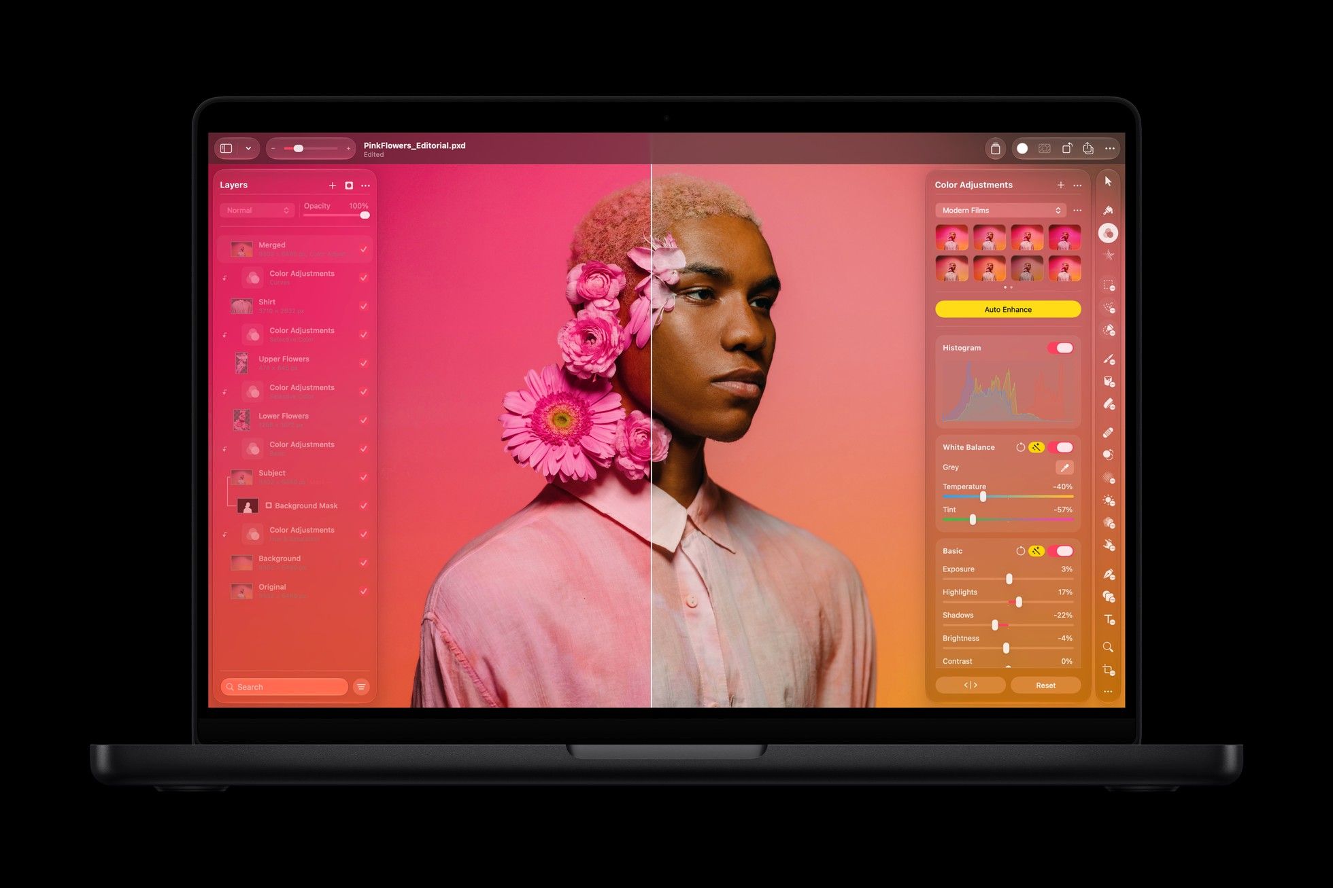Image resolution: width=1333 pixels, height=888 pixels.
Task: Select the Effects star tool
Action: (x=1109, y=255)
